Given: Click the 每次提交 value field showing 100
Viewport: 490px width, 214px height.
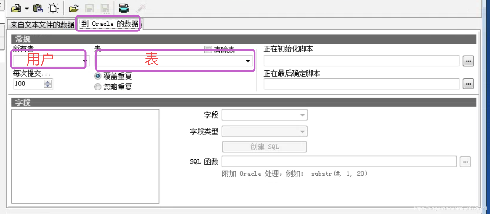Looking at the screenshot, I should pos(28,84).
